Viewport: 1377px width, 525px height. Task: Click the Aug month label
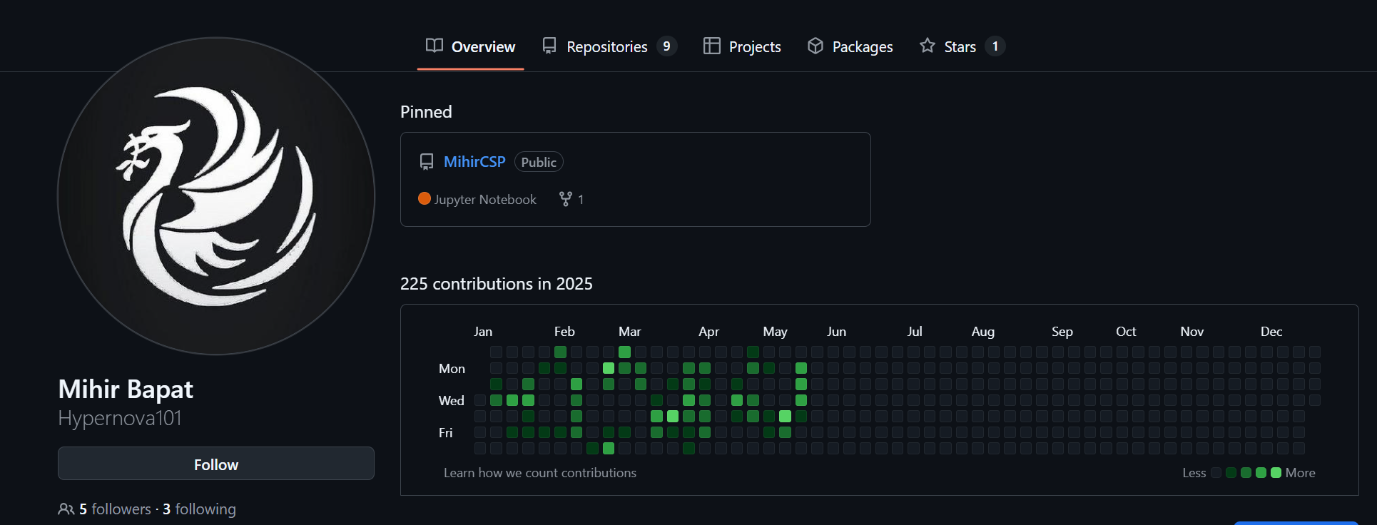(x=982, y=332)
